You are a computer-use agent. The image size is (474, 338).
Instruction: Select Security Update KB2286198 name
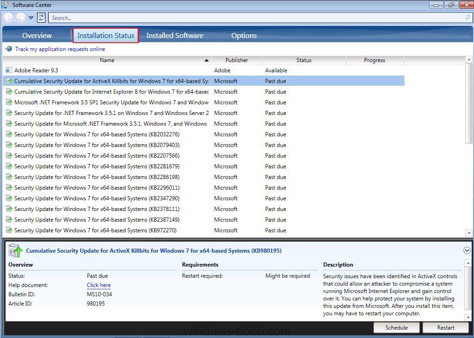click(x=97, y=177)
